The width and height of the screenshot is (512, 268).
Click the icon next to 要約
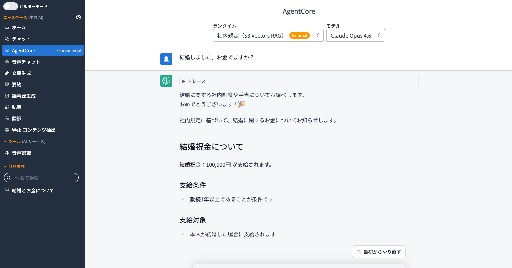click(x=7, y=84)
